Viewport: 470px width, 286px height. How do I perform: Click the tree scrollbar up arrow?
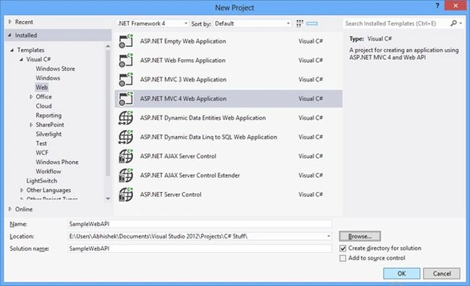point(108,46)
